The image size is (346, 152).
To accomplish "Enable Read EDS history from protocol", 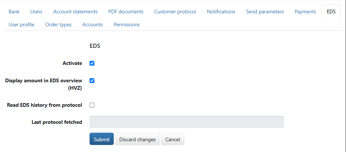I will [x=92, y=105].
